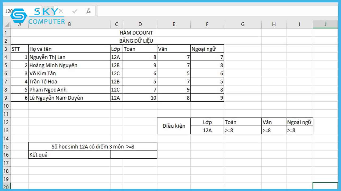341x191 pixels.
Task: Click inside the formula bar input
Action: coord(217,11)
